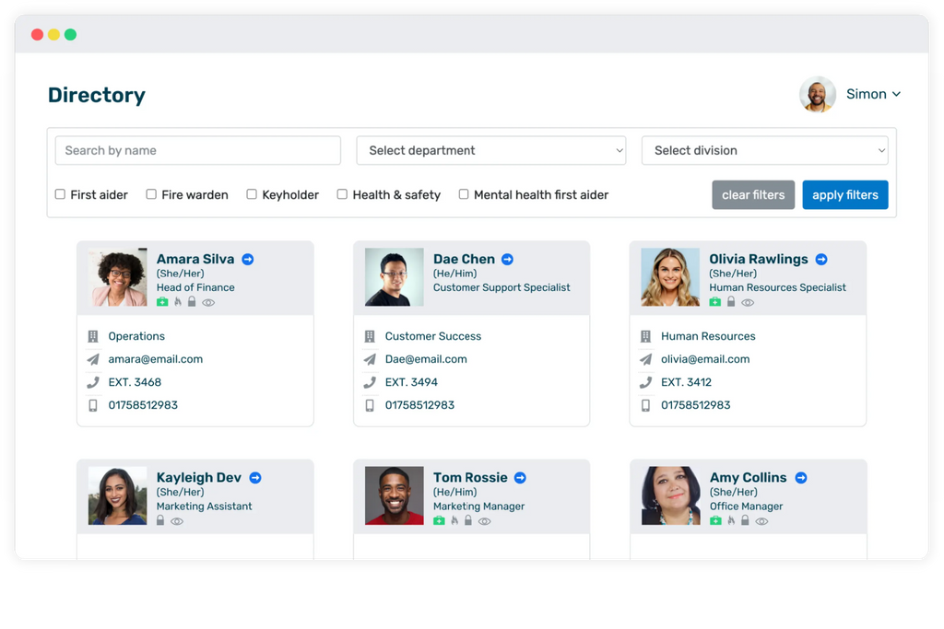944x629 pixels.
Task: Check the Fire warden filter
Action: [x=151, y=194]
